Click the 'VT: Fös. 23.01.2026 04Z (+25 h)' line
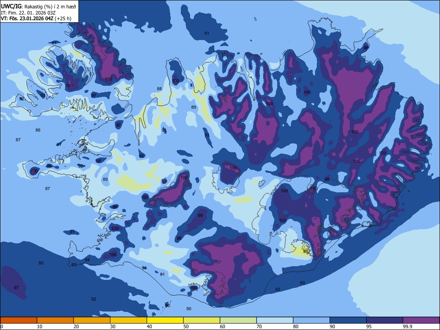Image resolution: width=440 pixels, height=330 pixels. 36,18
